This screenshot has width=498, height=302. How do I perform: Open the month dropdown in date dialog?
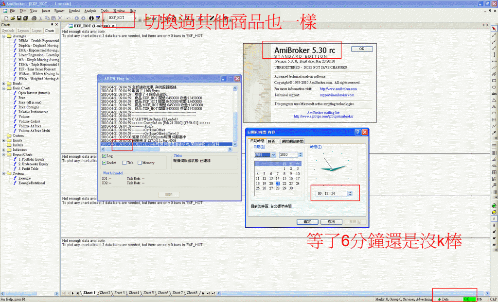click(273, 155)
